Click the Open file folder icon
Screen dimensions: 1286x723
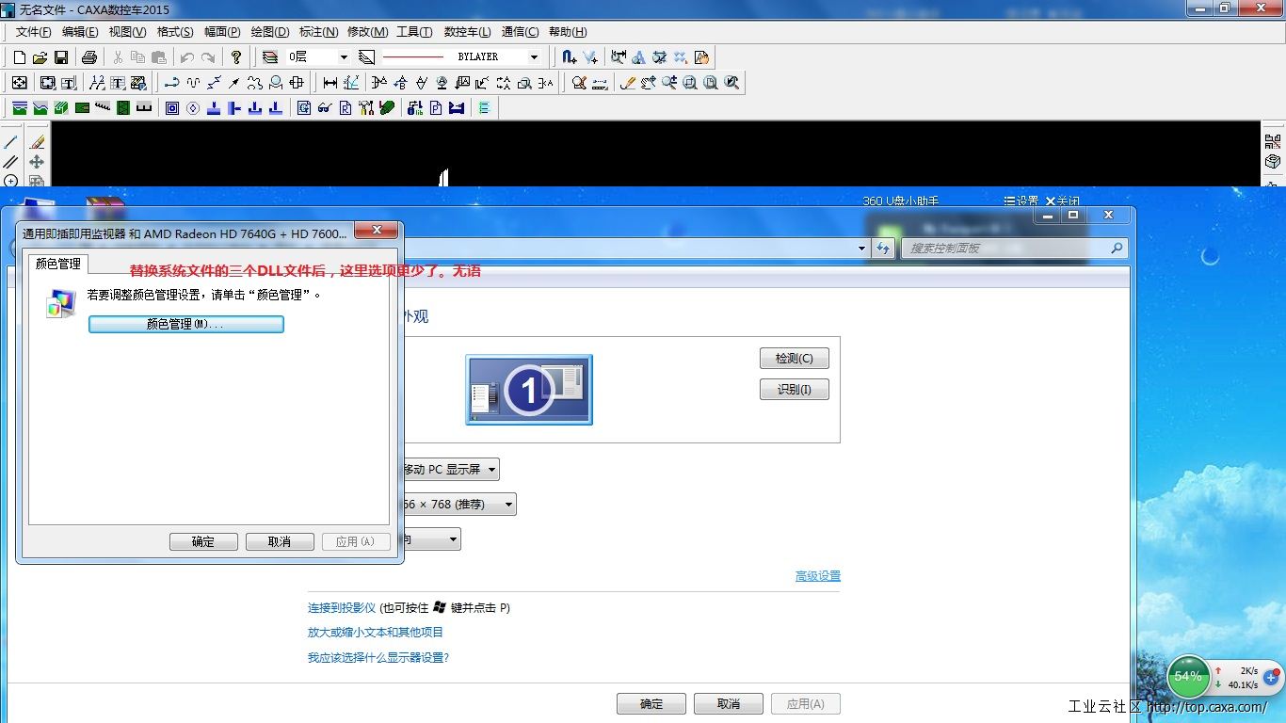tap(40, 57)
